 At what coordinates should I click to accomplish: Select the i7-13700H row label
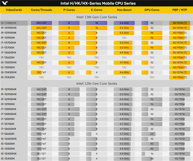(x=7, y=48)
